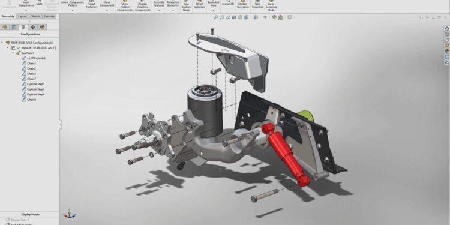450x225 pixels.
Task: Click the Zoom to Fit icon
Action: [216, 17]
